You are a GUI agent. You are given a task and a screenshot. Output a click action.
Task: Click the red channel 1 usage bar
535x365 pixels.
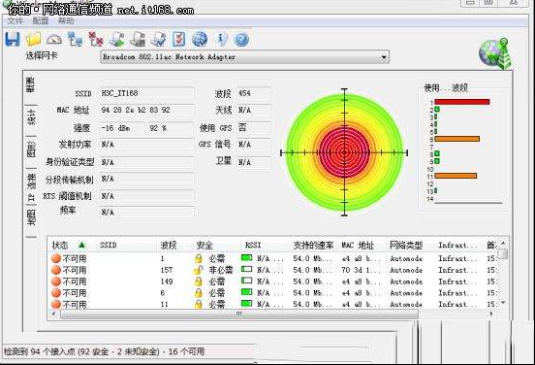(462, 102)
